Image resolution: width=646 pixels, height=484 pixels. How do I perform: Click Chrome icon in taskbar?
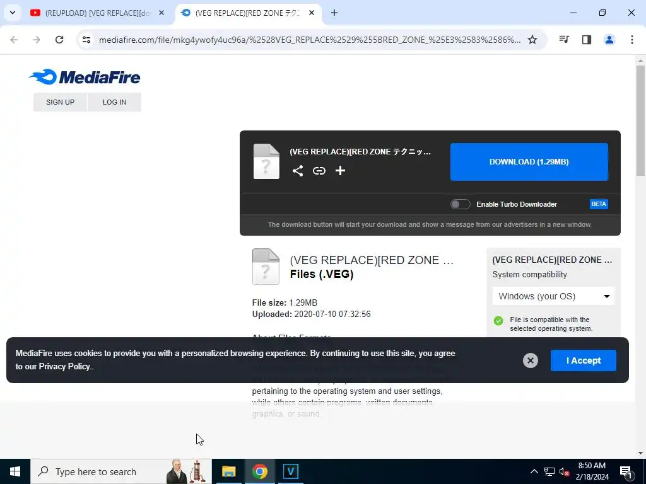(259, 471)
